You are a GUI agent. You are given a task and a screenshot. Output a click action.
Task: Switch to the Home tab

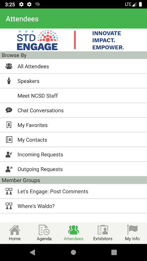click(15, 233)
